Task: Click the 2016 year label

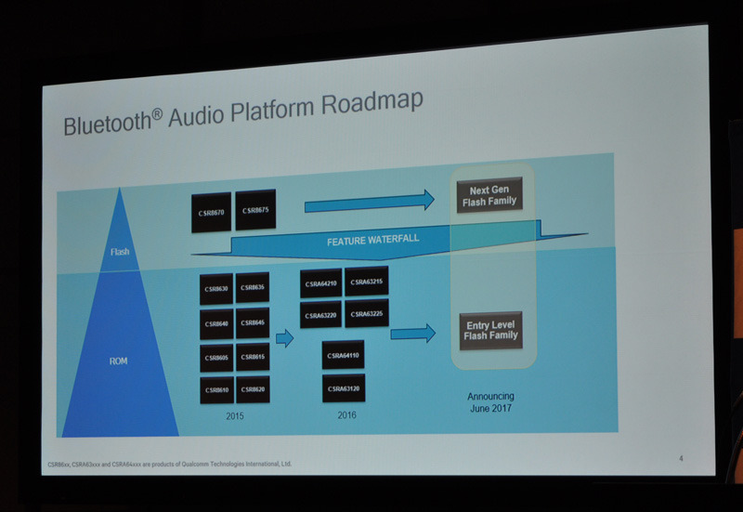Action: pyautogui.click(x=346, y=415)
